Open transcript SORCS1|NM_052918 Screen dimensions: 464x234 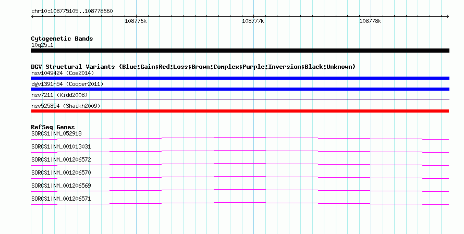(x=56, y=133)
